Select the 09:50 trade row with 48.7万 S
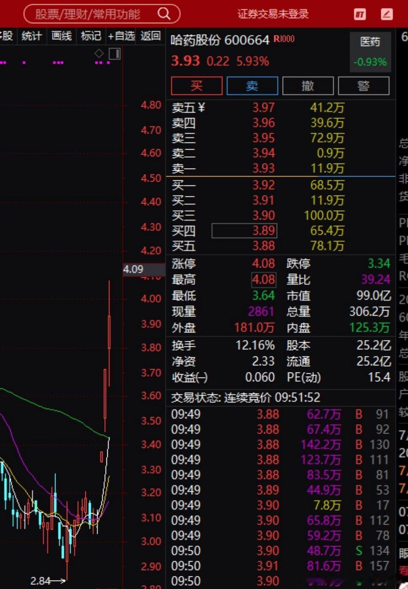Viewport: 408px width, 589px height. 280,550
